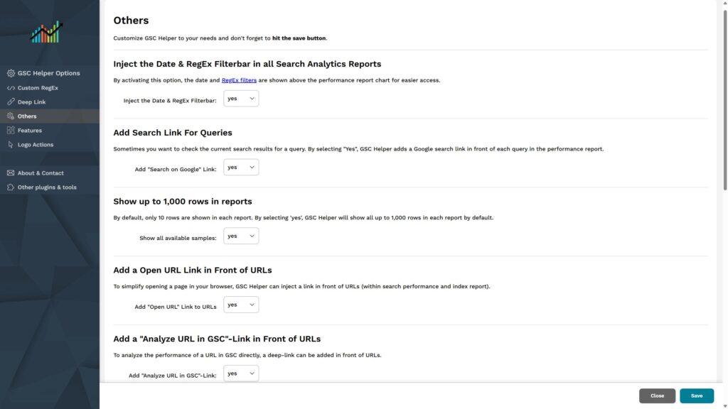
Task: Open the Inject Date & RegEx Filterbar dropdown
Action: [241, 99]
